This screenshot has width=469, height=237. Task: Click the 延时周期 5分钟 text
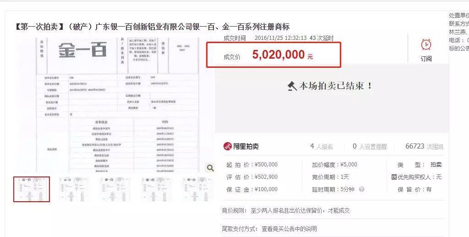333,189
